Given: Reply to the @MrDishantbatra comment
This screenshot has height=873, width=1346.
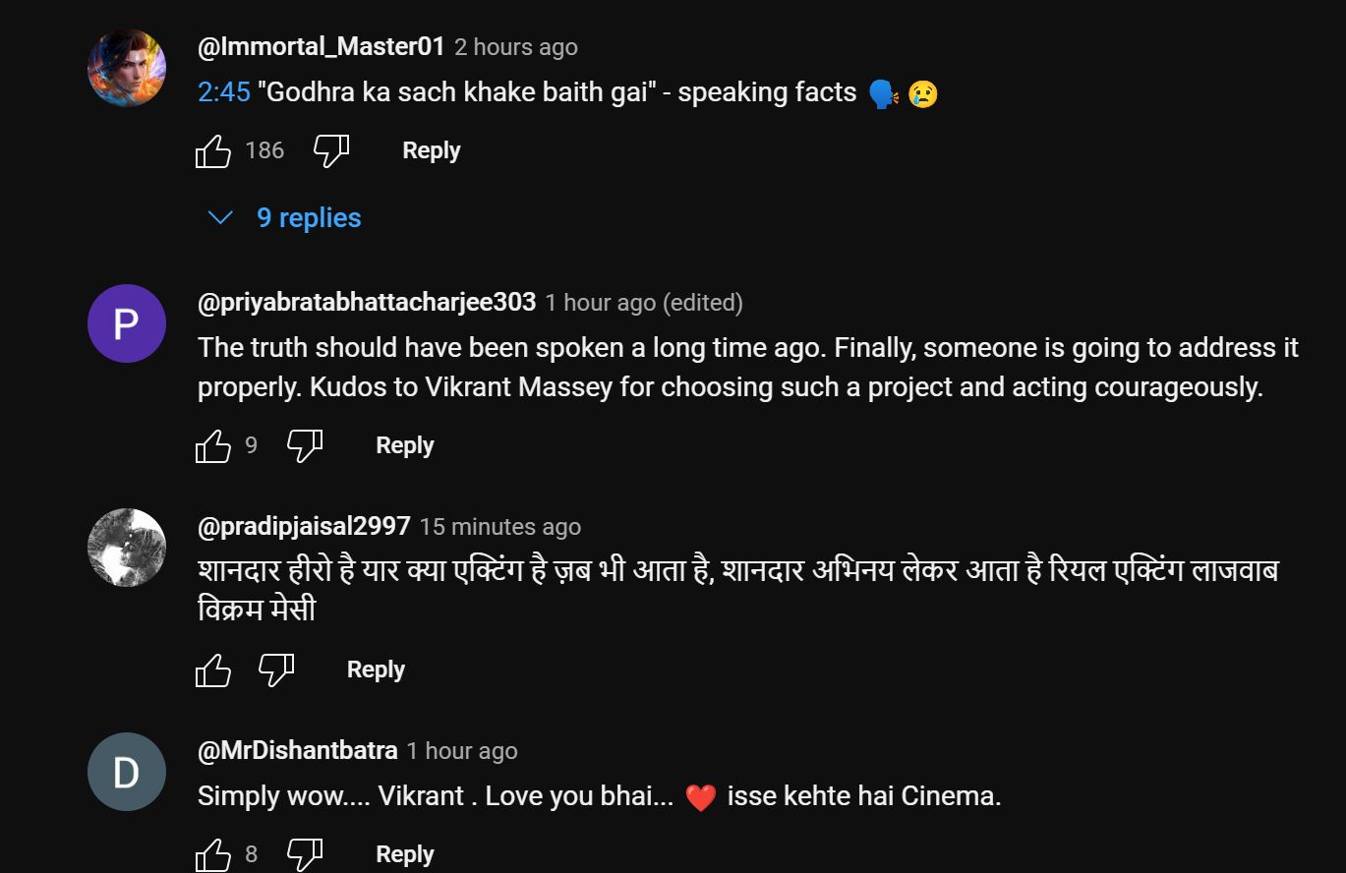Looking at the screenshot, I should (405, 854).
